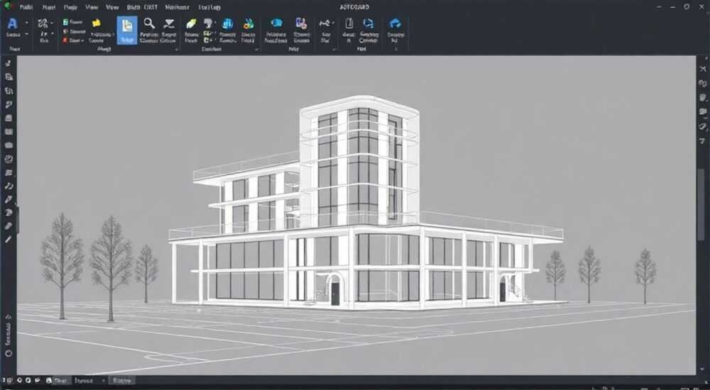Viewport: 710px width, 390px height.
Task: Open the first menu beside the app logo
Action: click(26, 7)
